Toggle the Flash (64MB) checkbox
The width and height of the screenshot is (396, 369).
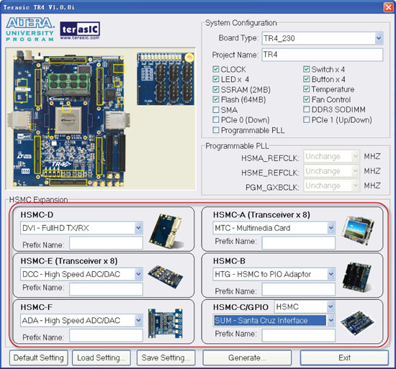point(216,100)
